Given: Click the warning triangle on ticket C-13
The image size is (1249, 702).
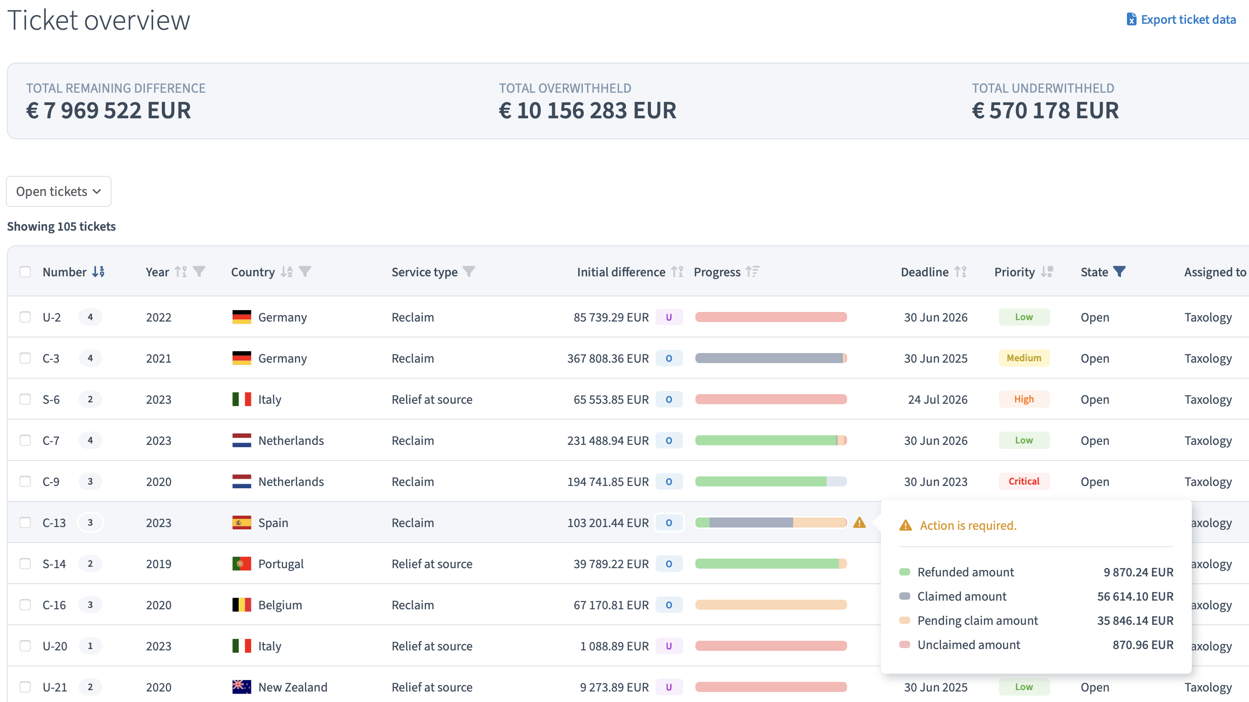Looking at the screenshot, I should pyautogui.click(x=859, y=523).
